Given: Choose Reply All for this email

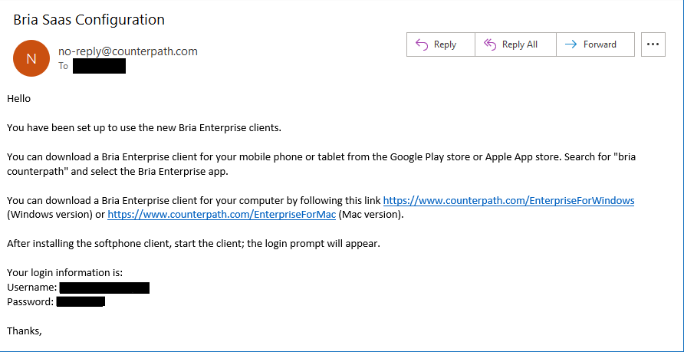Looking at the screenshot, I should pyautogui.click(x=515, y=44).
